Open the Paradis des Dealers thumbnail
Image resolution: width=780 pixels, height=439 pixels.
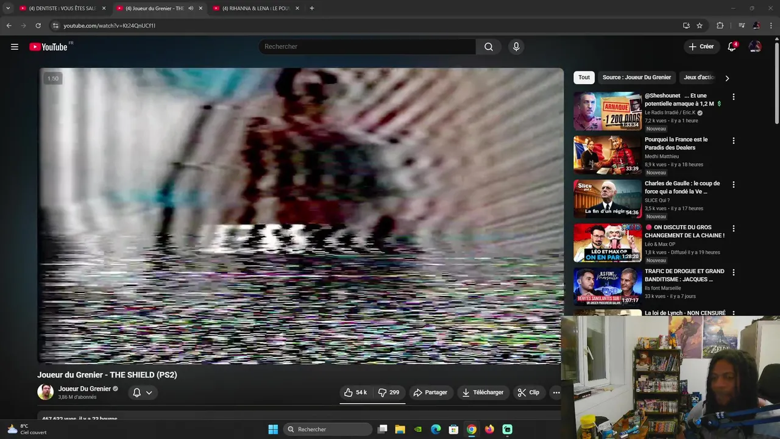click(x=608, y=155)
